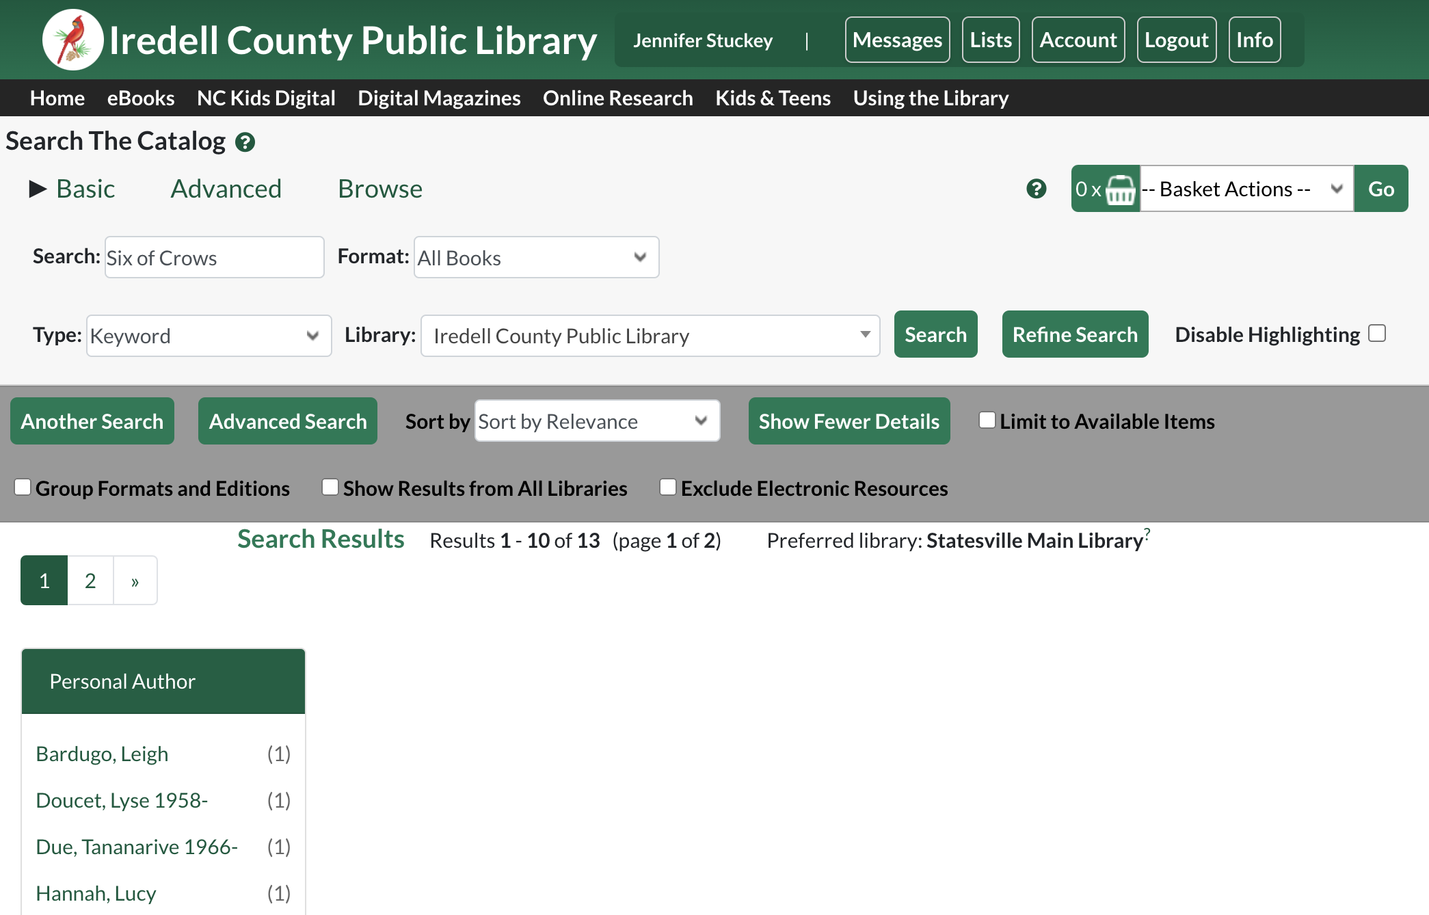Click the Another Search button
1429x915 pixels.
tap(92, 421)
